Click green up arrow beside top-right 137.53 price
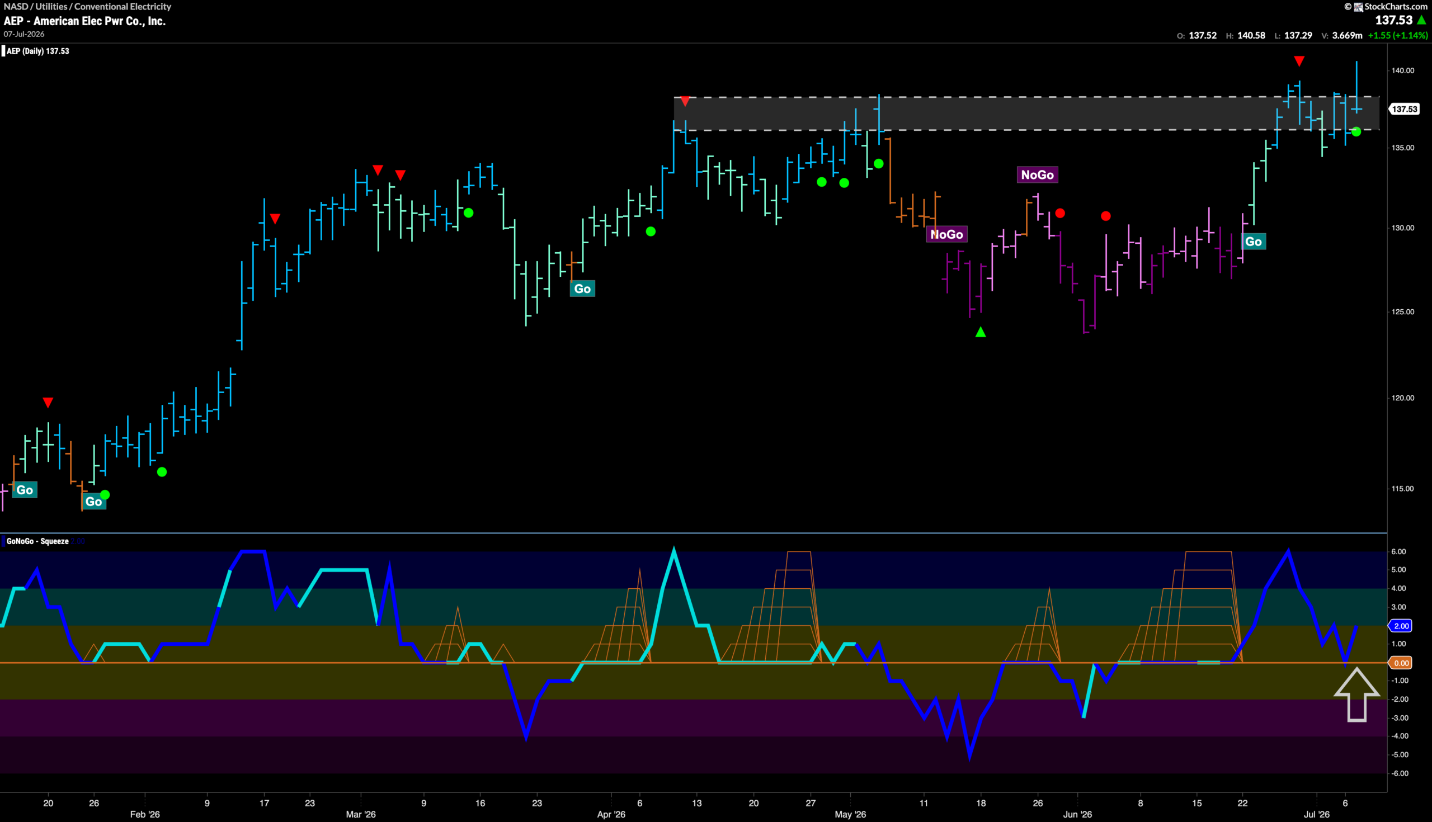This screenshot has height=822, width=1432. [1422, 20]
